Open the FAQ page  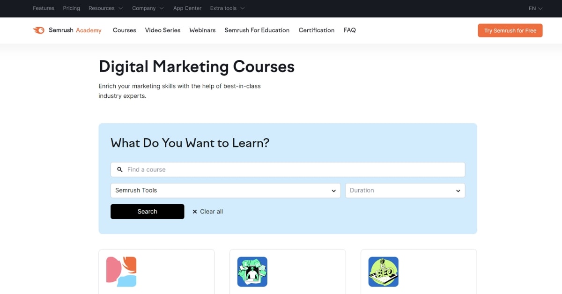coord(350,30)
